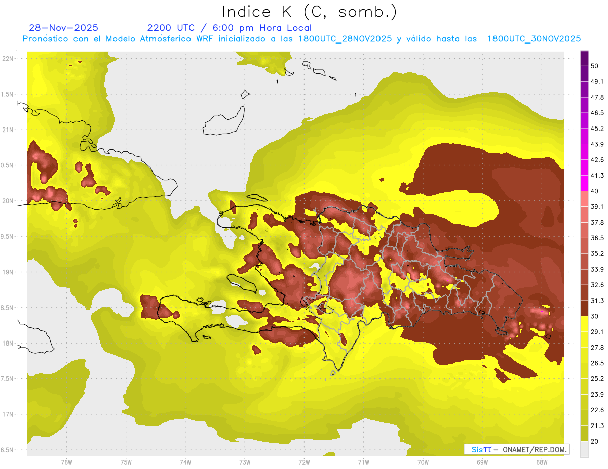This screenshot has width=608, height=469.
Task: Click the colorbar value "41.3"
Action: (597, 176)
